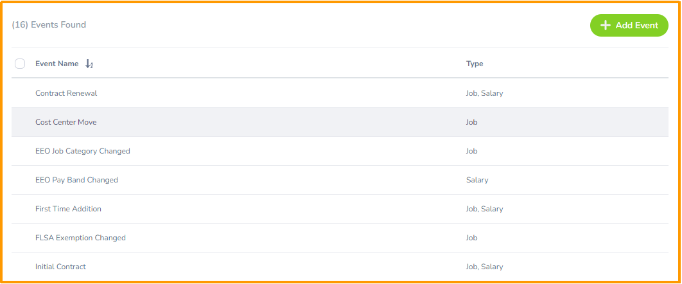Open FLSA Exemption Changed event
The width and height of the screenshot is (682, 284).
[80, 238]
